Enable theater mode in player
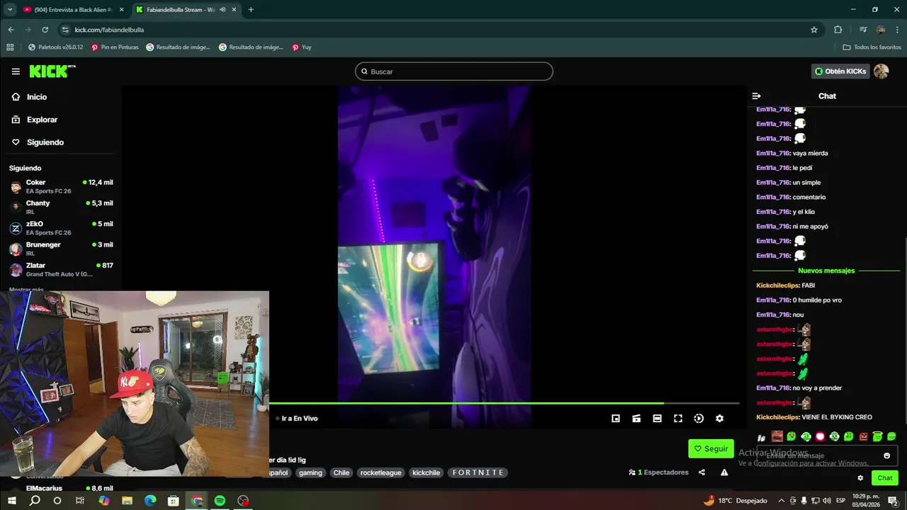Screen dimensions: 907x510 pyautogui.click(x=657, y=419)
